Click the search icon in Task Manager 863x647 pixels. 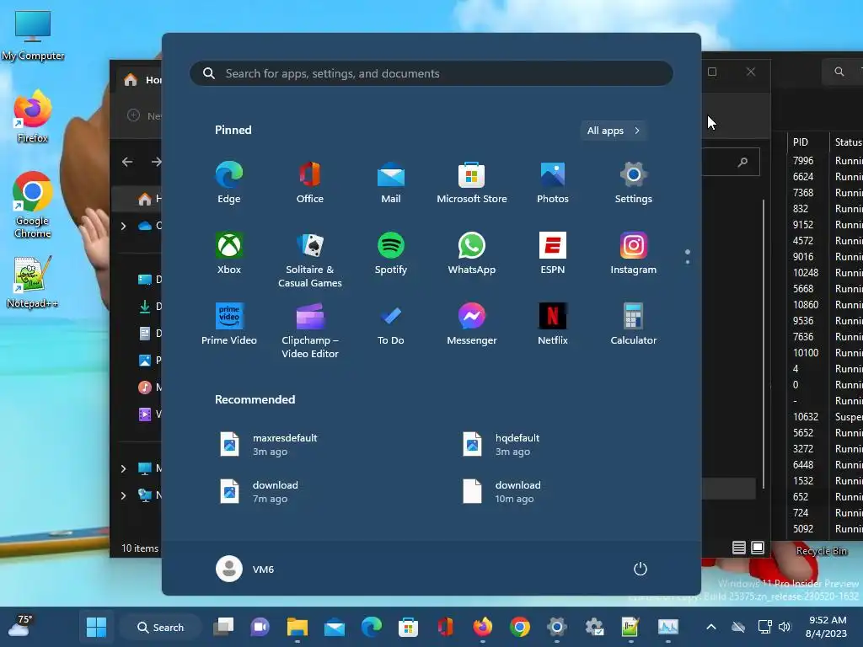click(839, 72)
